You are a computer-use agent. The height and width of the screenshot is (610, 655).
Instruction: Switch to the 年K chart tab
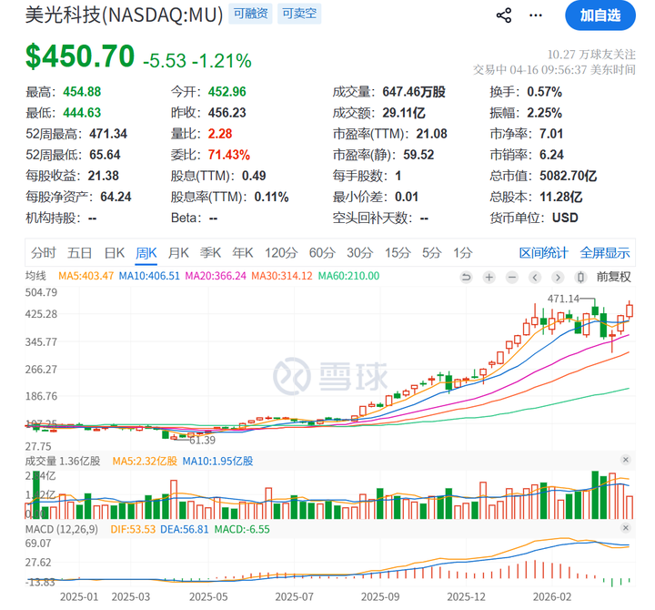(243, 252)
